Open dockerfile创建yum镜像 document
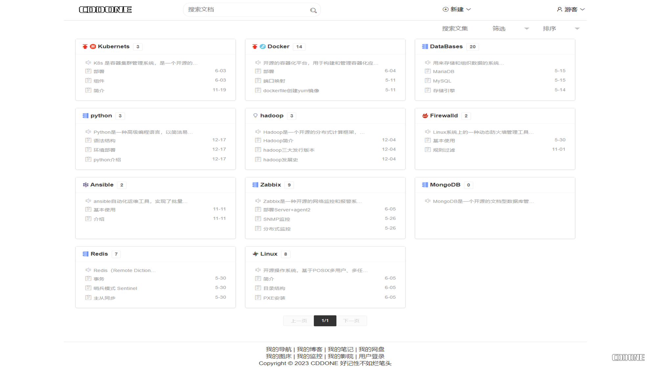 pyautogui.click(x=291, y=90)
